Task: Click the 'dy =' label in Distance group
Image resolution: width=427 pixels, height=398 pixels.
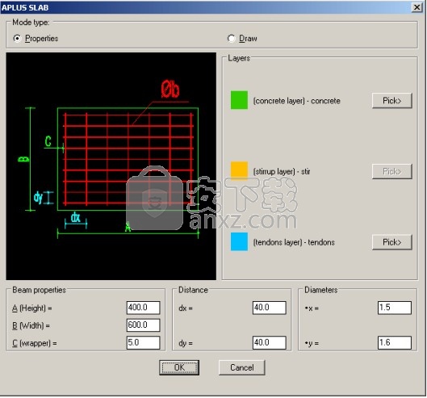Action: [x=186, y=343]
